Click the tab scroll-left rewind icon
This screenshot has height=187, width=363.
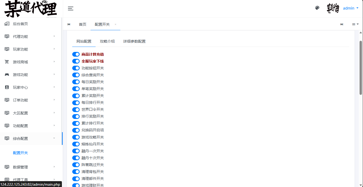(69, 24)
